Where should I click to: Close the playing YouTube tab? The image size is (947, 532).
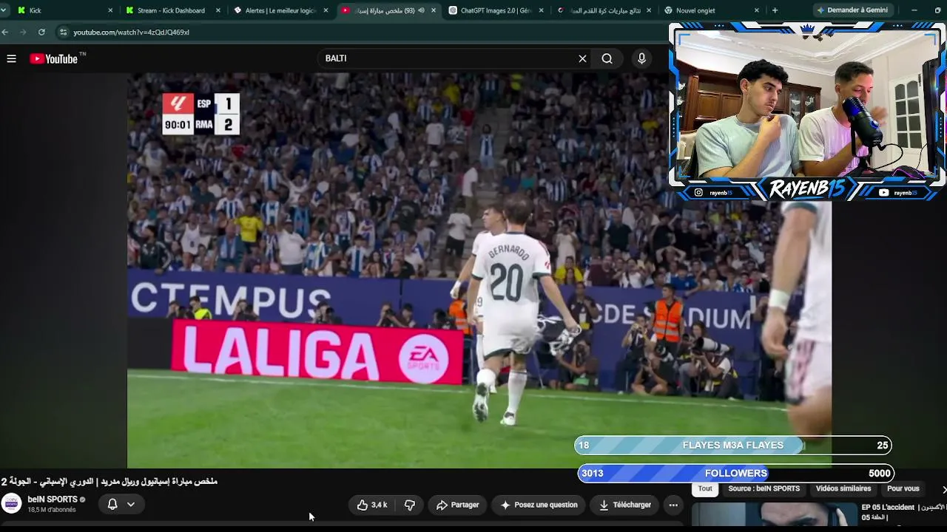click(x=434, y=10)
